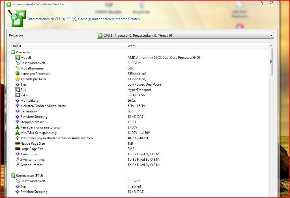Click the 5/1x - 16/1x multiplier value

(136, 106)
